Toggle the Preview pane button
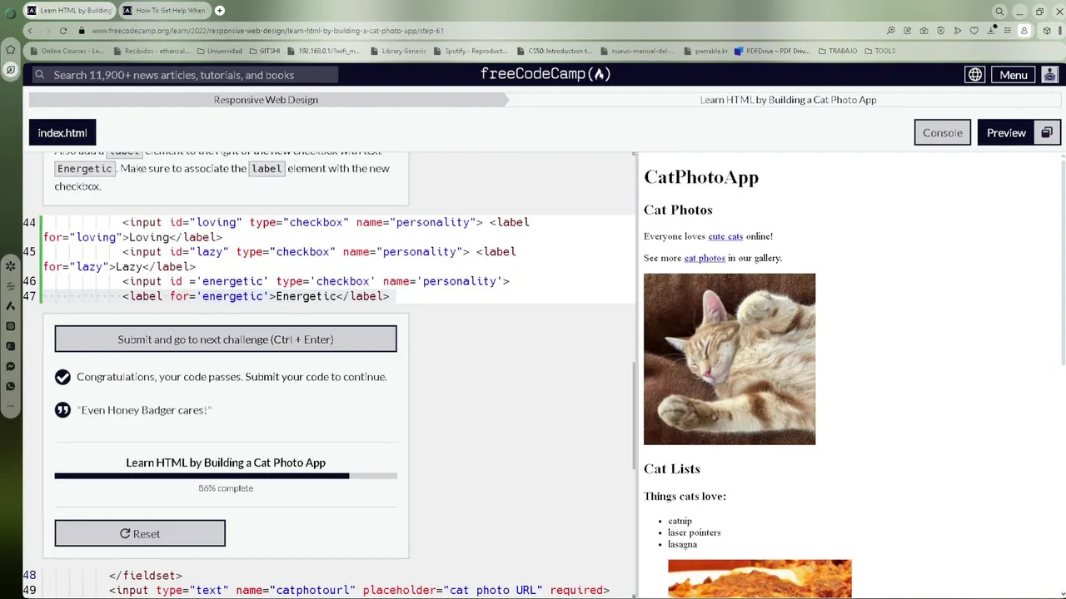This screenshot has width=1066, height=599. tap(1006, 132)
